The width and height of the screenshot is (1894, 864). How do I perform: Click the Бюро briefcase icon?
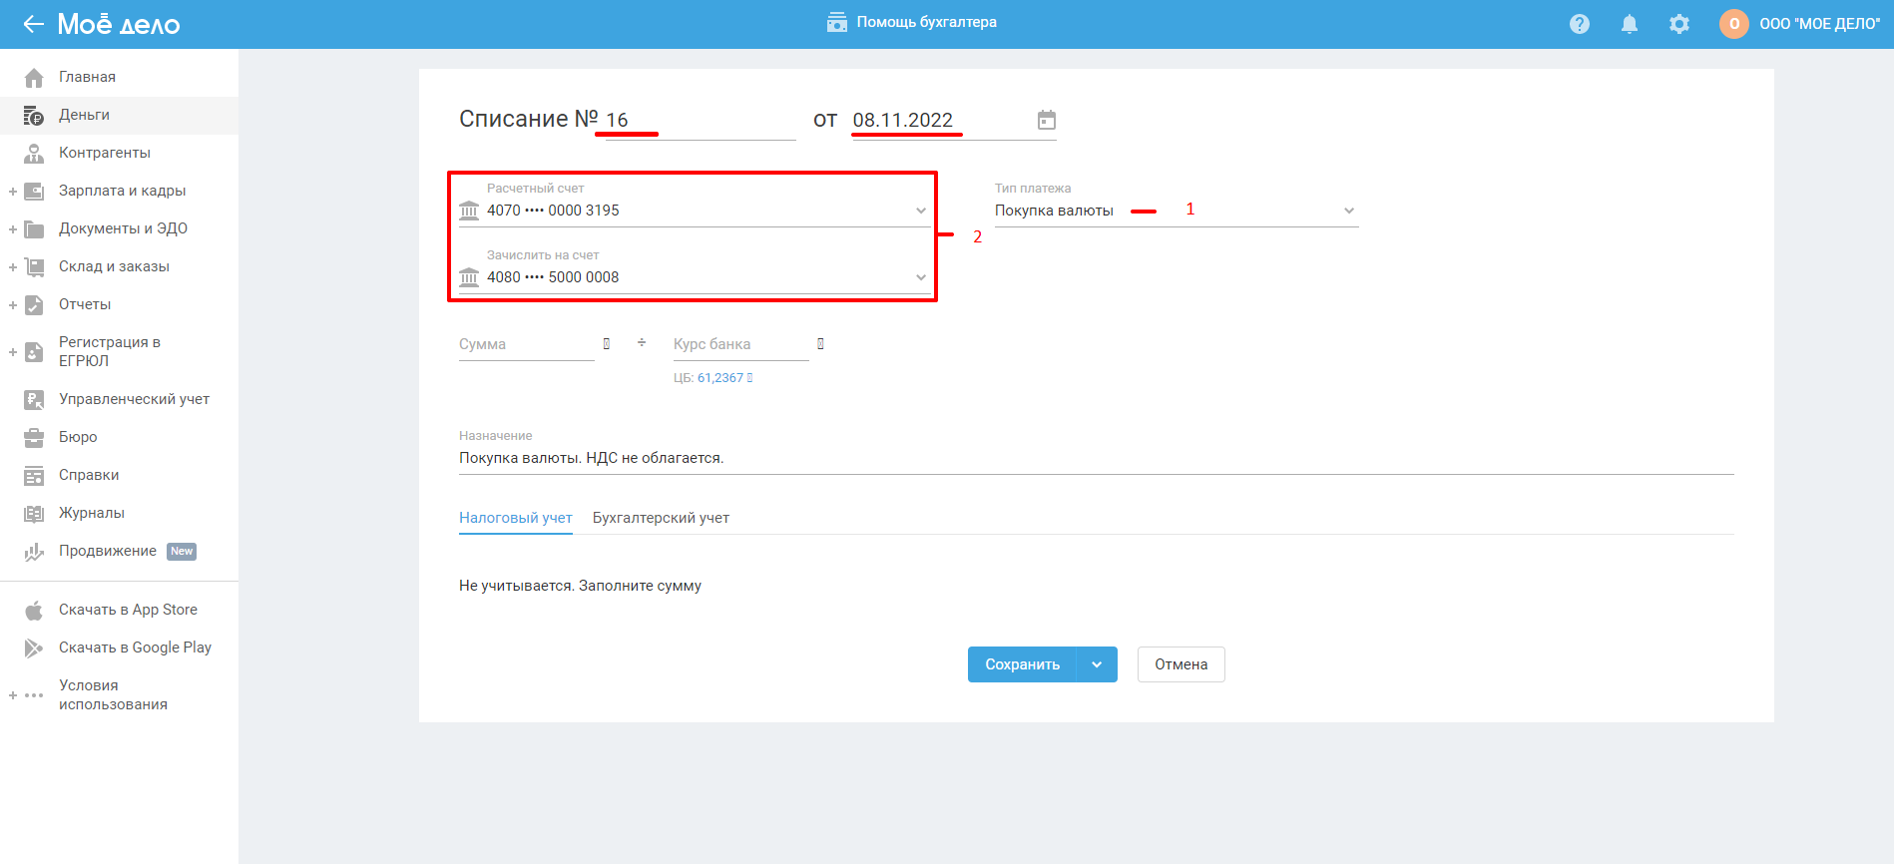pyautogui.click(x=34, y=437)
